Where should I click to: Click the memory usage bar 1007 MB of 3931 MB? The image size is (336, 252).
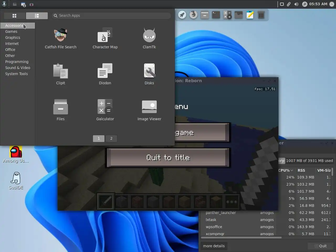point(306,161)
